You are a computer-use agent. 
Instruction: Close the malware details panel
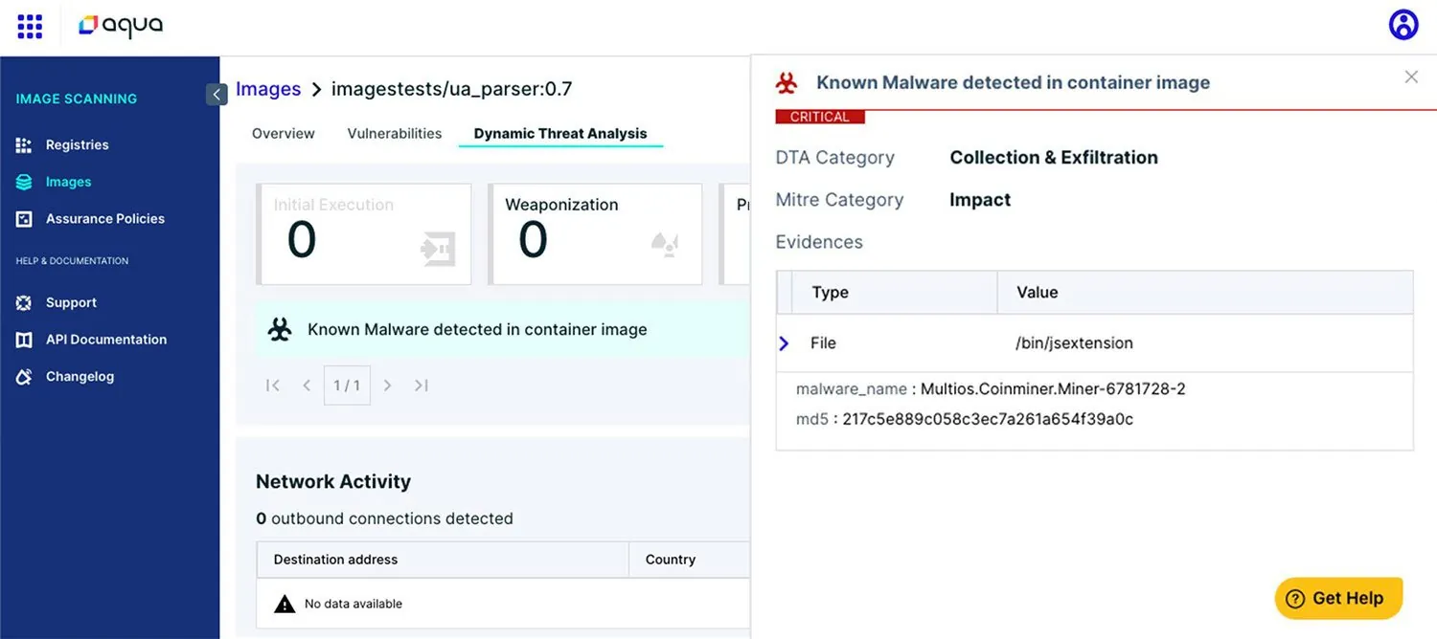(1411, 77)
